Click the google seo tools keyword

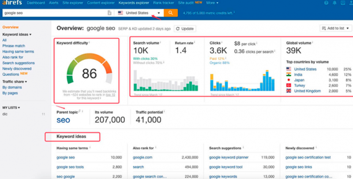tap(70, 167)
